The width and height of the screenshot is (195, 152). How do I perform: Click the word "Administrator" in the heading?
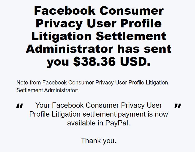tap(69, 49)
